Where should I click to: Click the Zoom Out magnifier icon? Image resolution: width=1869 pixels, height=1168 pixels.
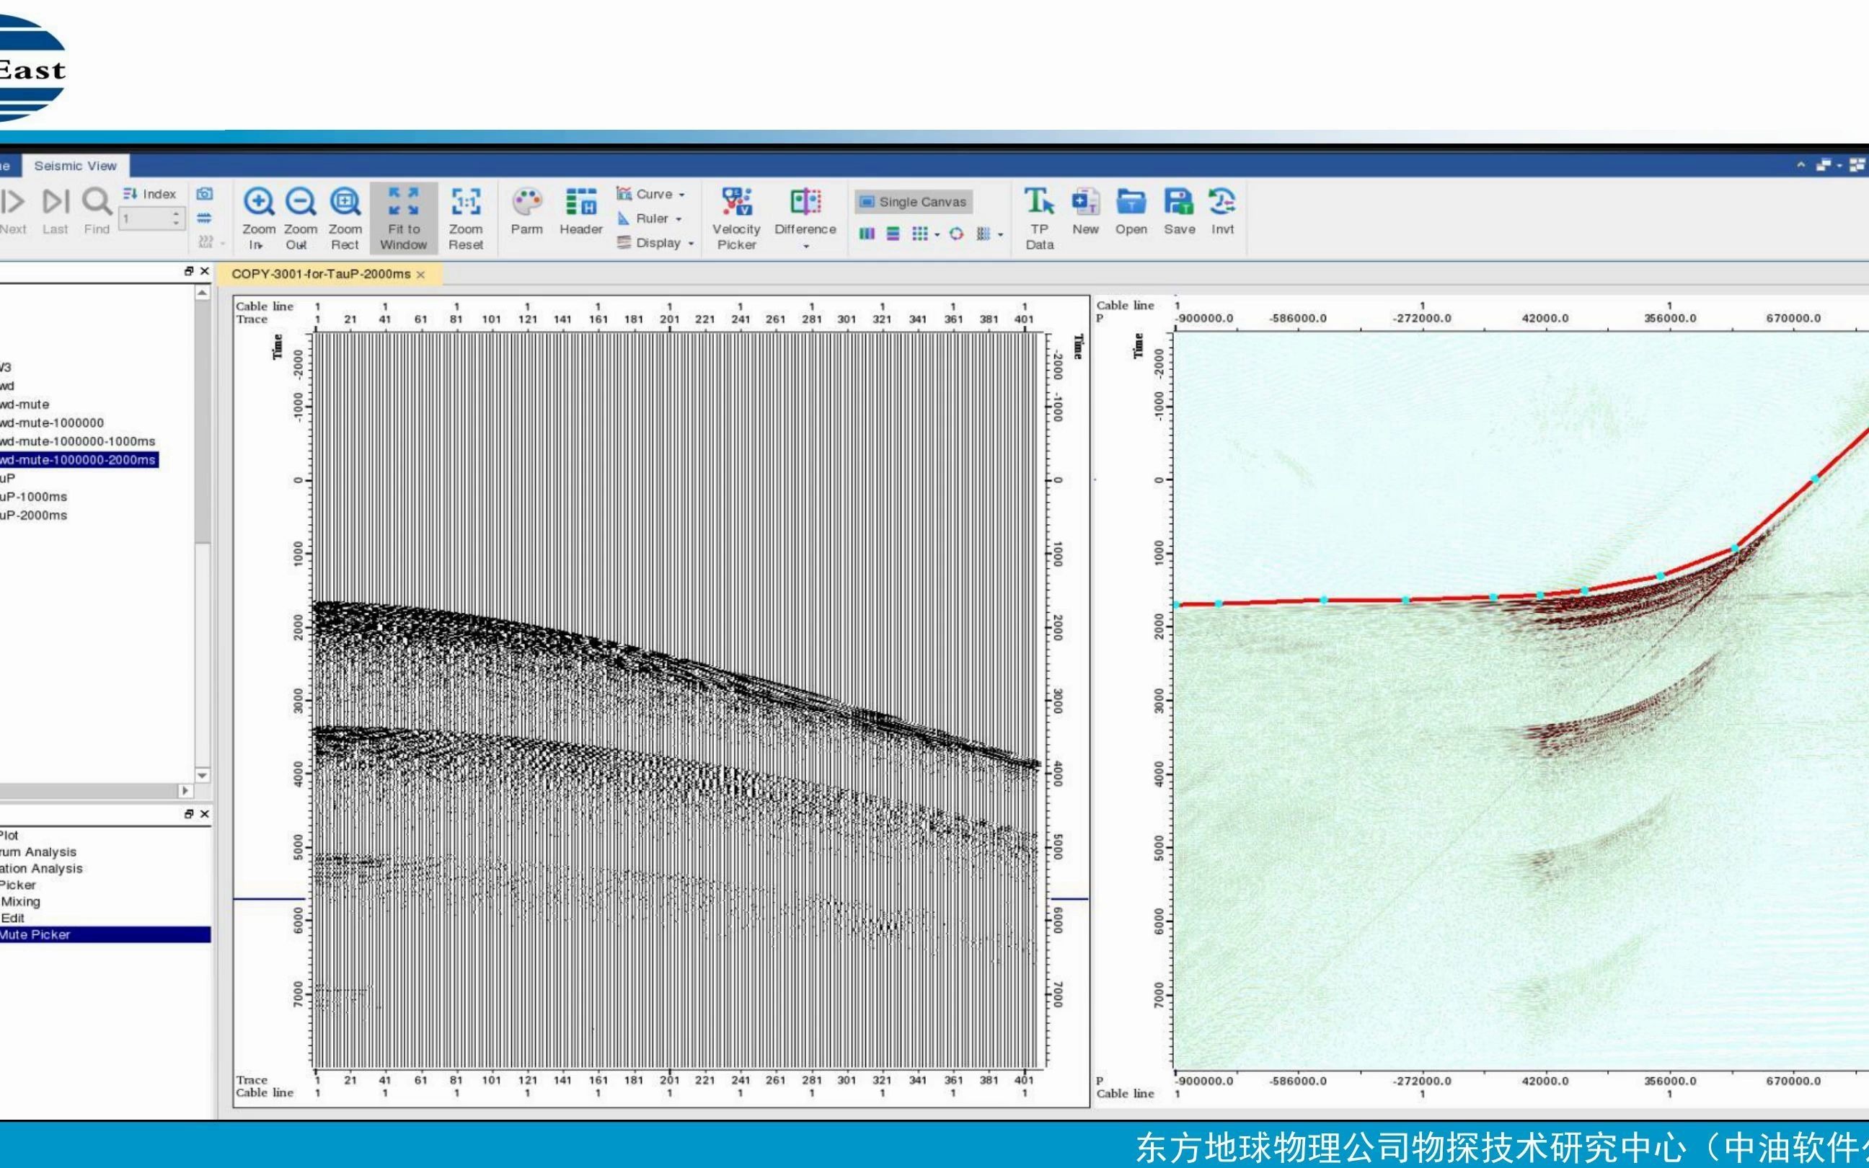point(301,203)
